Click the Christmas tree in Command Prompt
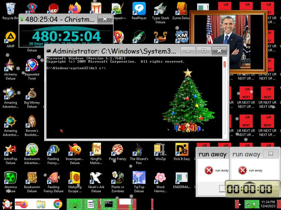This screenshot has width=281, height=210. [188, 101]
